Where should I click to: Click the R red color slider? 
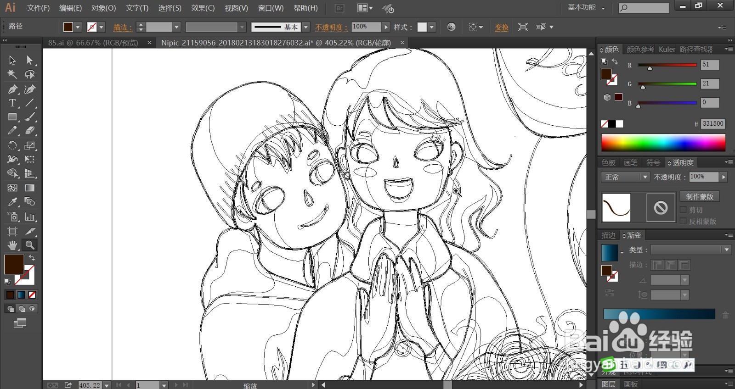pyautogui.click(x=667, y=65)
